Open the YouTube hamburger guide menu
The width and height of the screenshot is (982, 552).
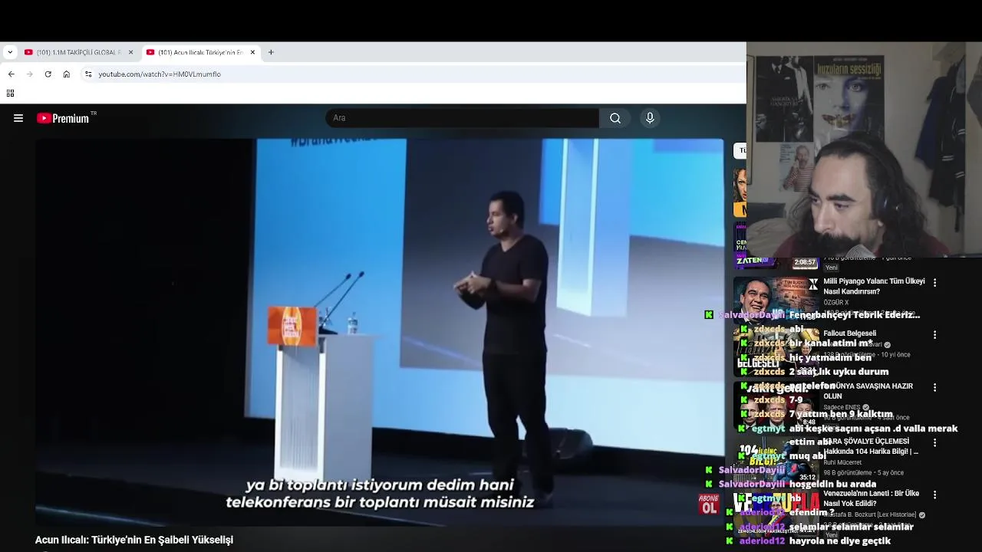point(18,118)
